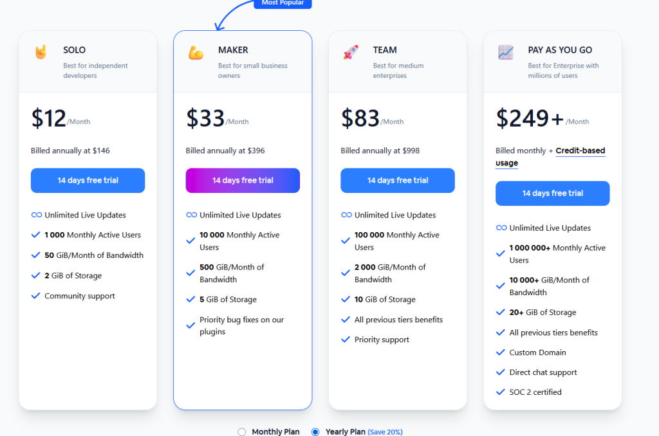
Task: Start the SOLO 14 days free trial
Action: click(x=88, y=181)
